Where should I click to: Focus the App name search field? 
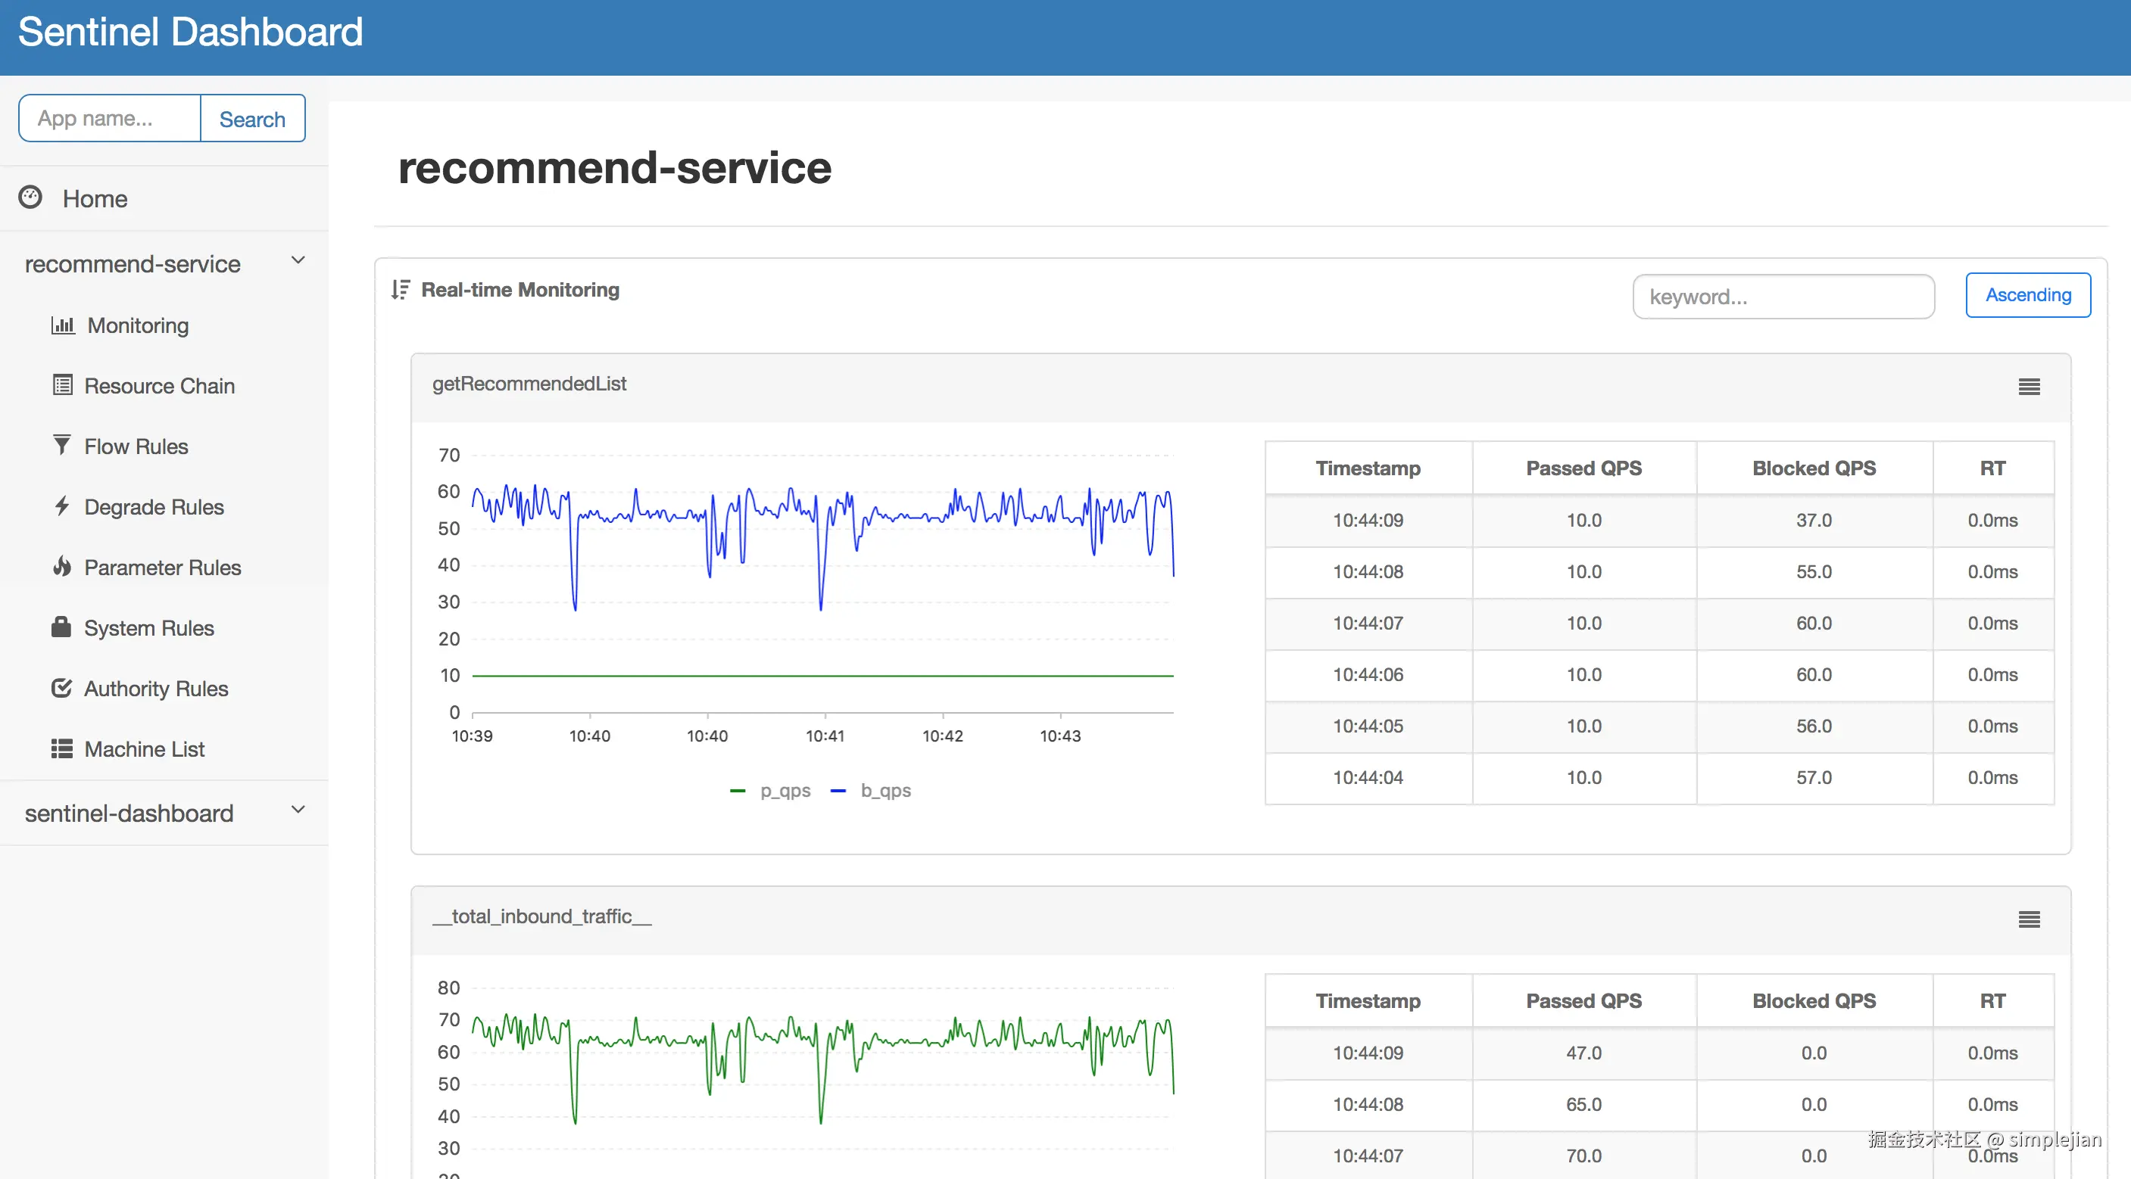110,118
